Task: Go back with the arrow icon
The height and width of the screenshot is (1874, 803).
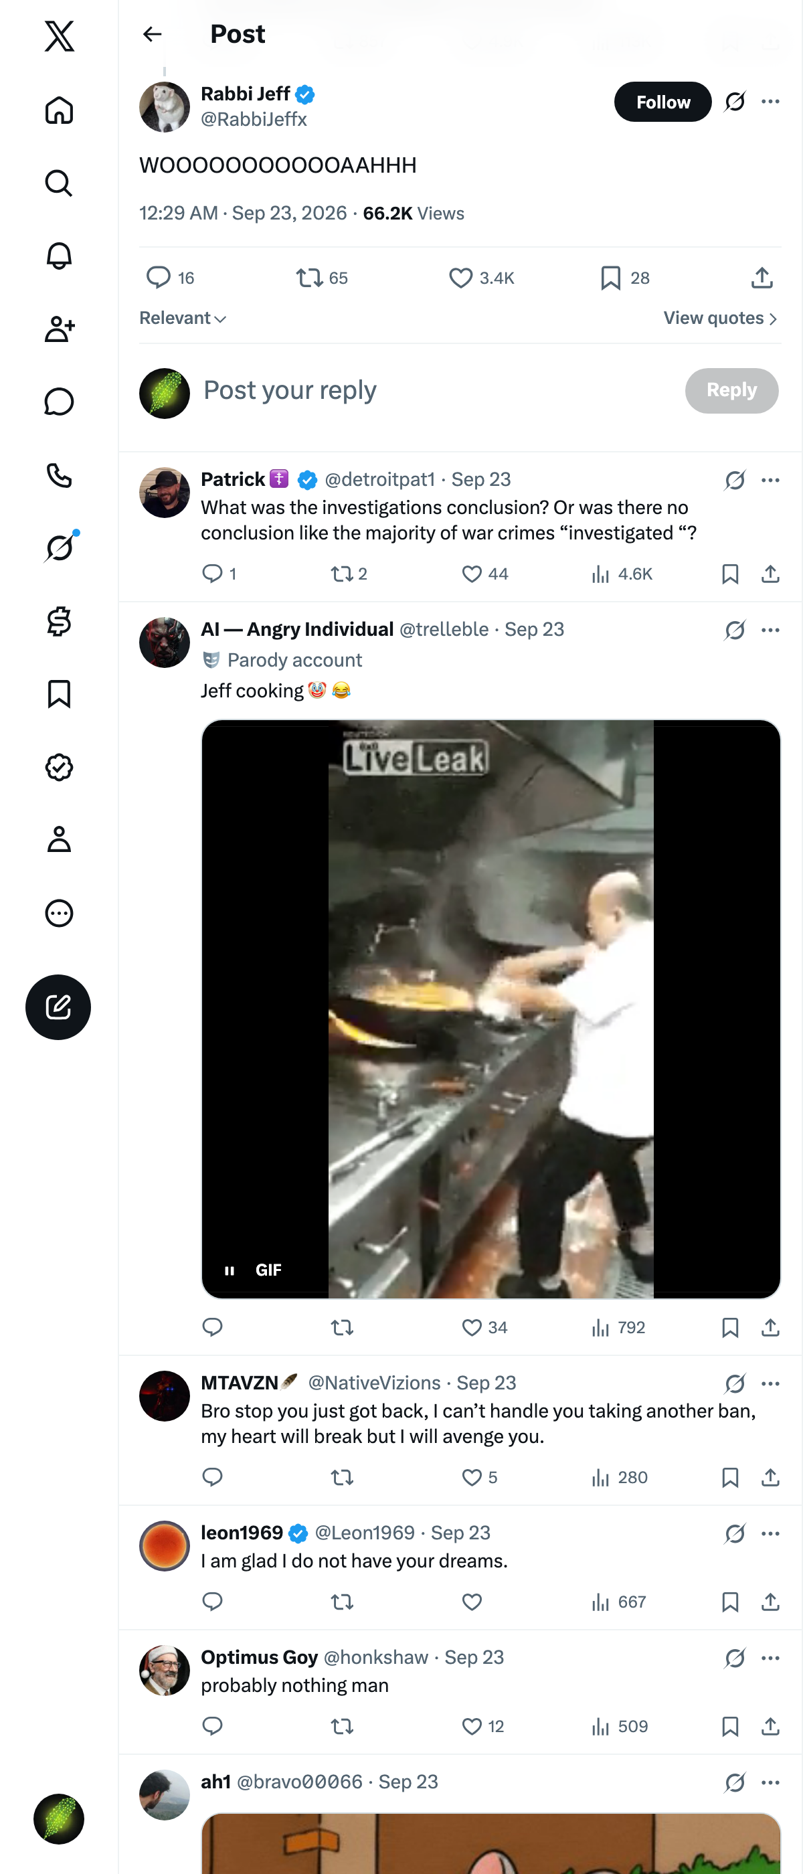Action: tap(152, 34)
